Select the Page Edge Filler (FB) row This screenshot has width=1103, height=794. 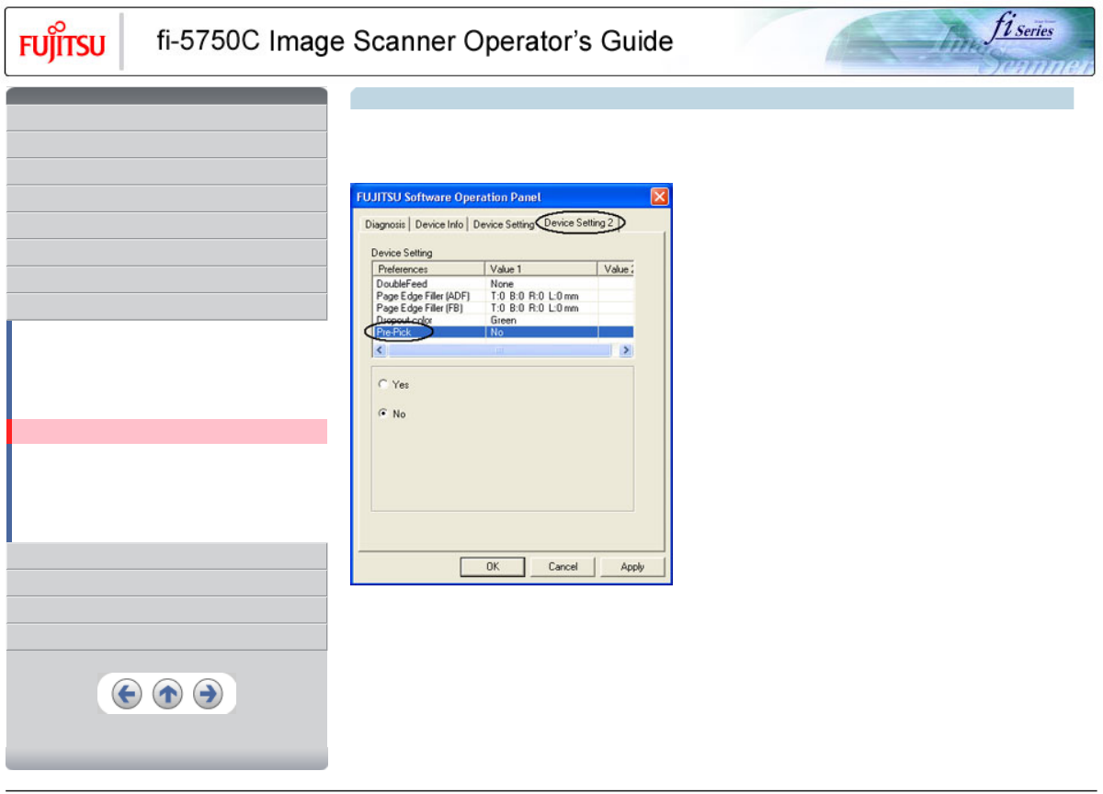coord(503,308)
